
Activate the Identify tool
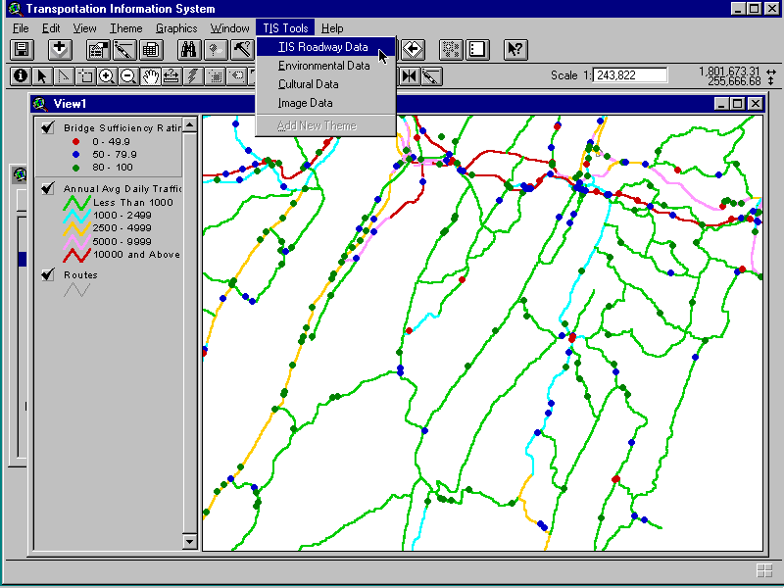pyautogui.click(x=21, y=75)
